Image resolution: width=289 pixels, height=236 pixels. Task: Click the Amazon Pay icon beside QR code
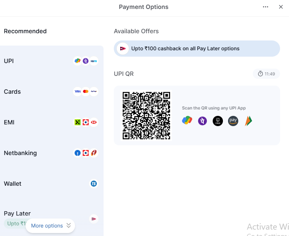click(233, 121)
